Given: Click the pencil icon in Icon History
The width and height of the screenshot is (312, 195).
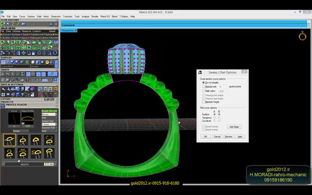Looking at the screenshot, I should tap(18, 24).
